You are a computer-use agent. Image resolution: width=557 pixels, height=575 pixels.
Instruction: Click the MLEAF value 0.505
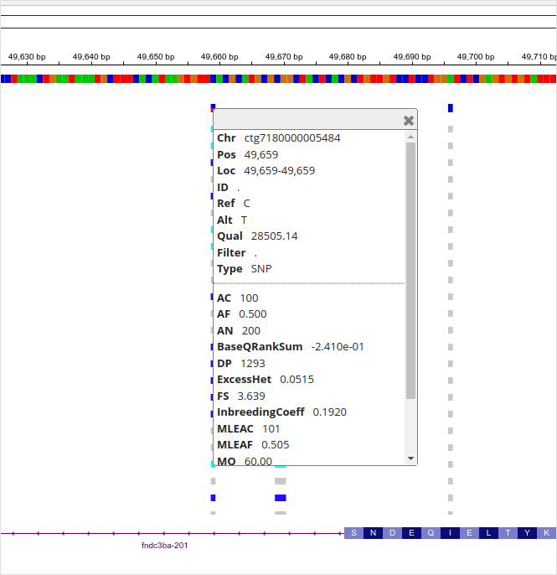(276, 444)
